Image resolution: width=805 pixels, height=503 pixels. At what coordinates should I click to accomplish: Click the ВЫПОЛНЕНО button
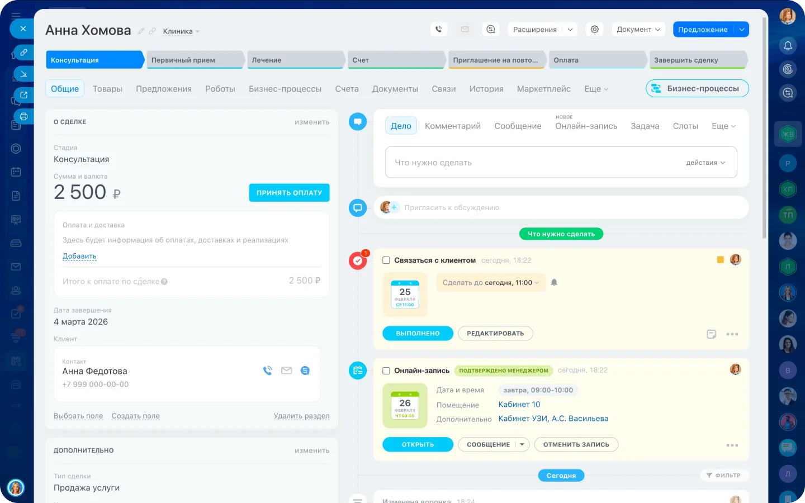pos(418,334)
